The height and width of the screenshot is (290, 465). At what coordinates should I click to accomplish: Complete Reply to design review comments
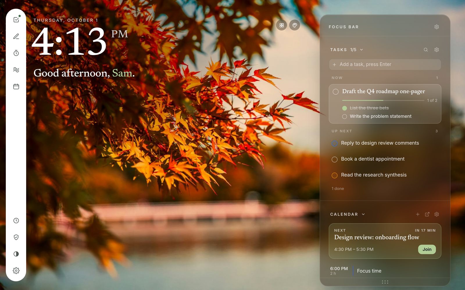pyautogui.click(x=335, y=143)
